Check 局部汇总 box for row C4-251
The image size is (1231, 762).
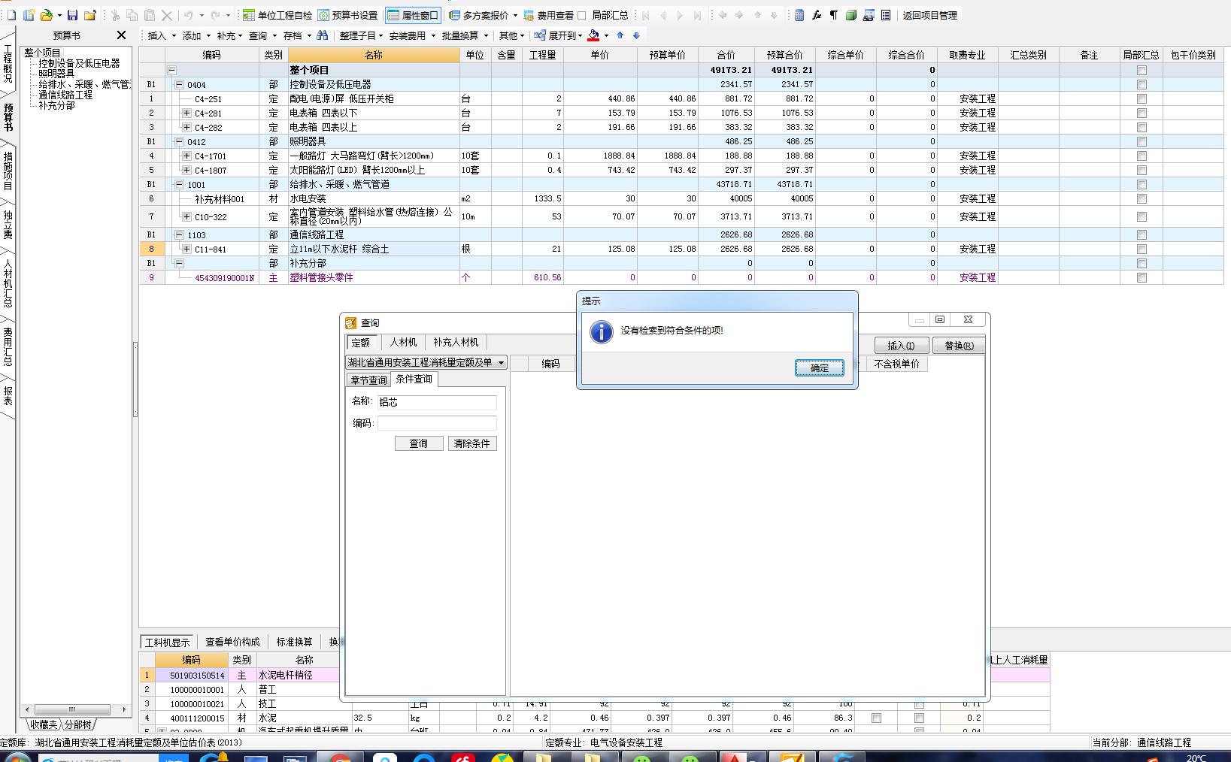click(1142, 98)
